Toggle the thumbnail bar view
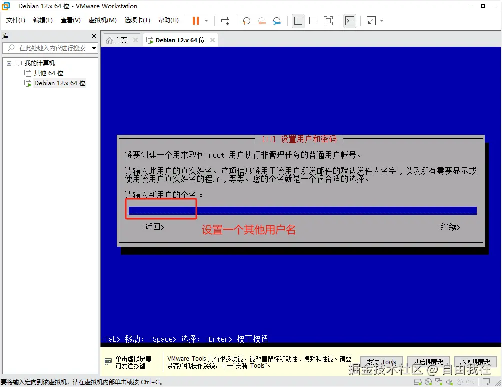This screenshot has width=502, height=387. (x=313, y=21)
